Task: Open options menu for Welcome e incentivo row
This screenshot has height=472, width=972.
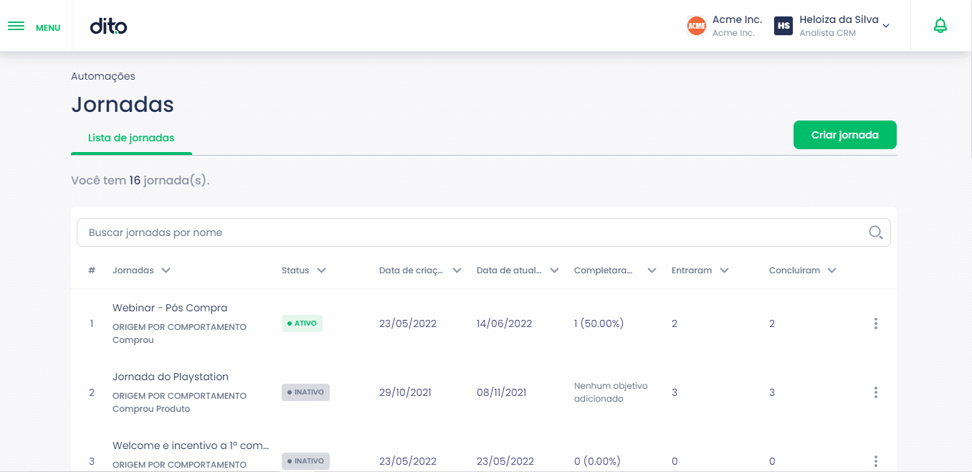Action: point(875,461)
